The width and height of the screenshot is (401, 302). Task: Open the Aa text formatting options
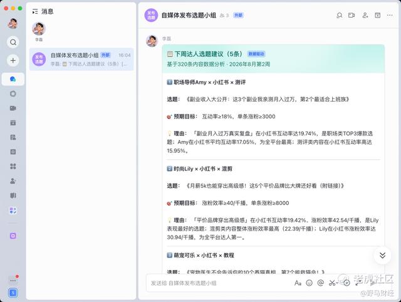click(298, 283)
